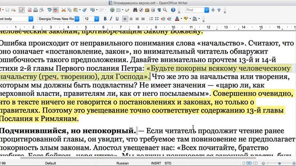The image size is (296, 166).
Task: Click the Georgia font name field
Action: coord(56,19)
